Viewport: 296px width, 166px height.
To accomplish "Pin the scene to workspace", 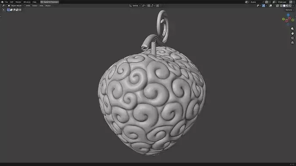I will pyautogui.click(x=263, y=2).
